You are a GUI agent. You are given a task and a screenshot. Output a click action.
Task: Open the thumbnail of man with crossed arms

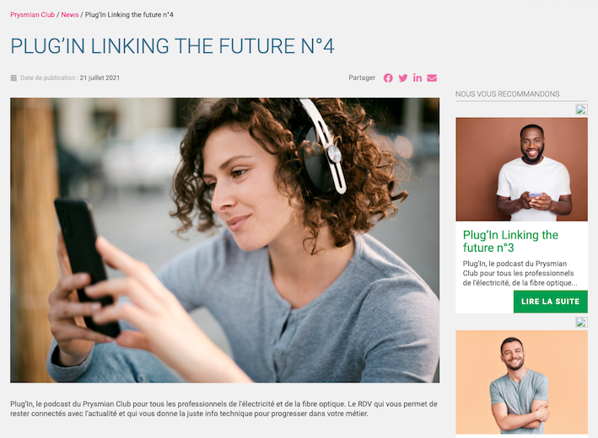521,382
